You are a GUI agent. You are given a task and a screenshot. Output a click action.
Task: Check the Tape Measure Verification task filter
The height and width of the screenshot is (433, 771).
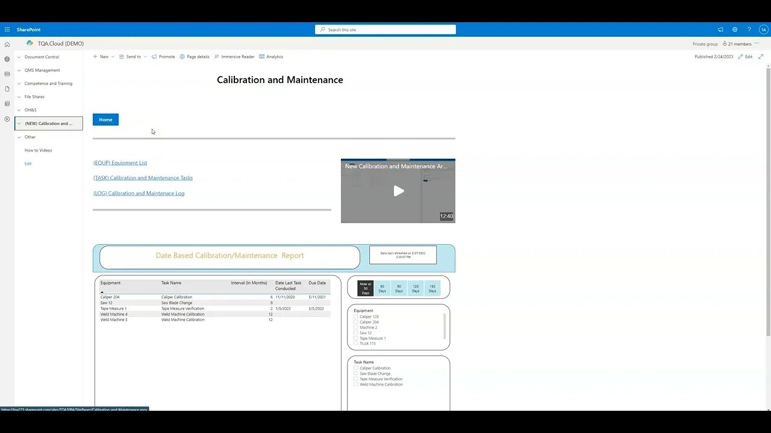(x=356, y=379)
